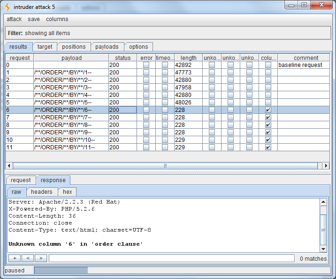This screenshot has width=336, height=279.
Task: Maximize the intruder attack window
Action: [304, 5]
